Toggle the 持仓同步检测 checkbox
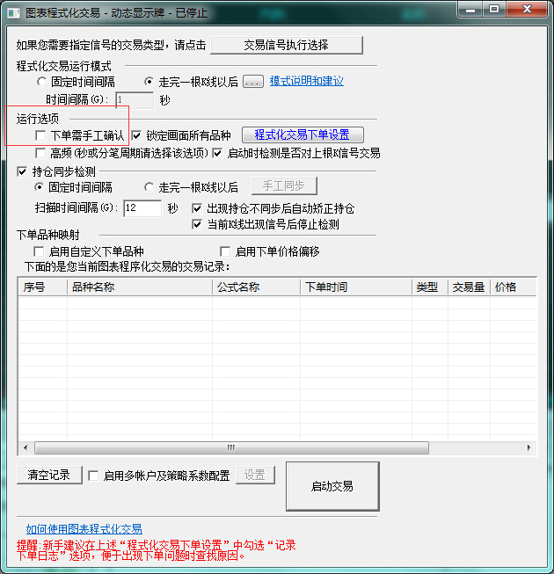The image size is (554, 574). (x=22, y=171)
